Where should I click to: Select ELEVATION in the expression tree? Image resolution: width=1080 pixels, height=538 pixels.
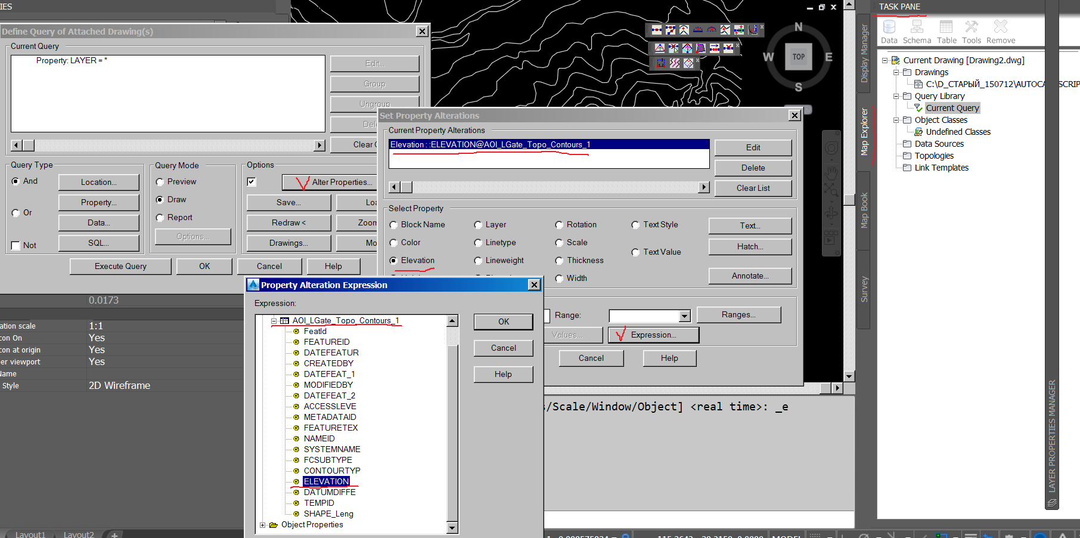tap(326, 481)
